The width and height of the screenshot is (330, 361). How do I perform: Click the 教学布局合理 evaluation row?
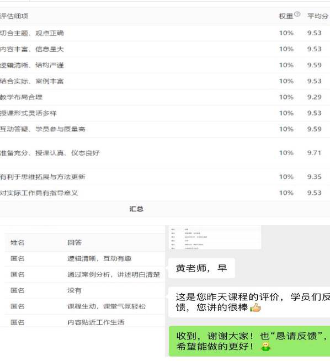pos(165,97)
